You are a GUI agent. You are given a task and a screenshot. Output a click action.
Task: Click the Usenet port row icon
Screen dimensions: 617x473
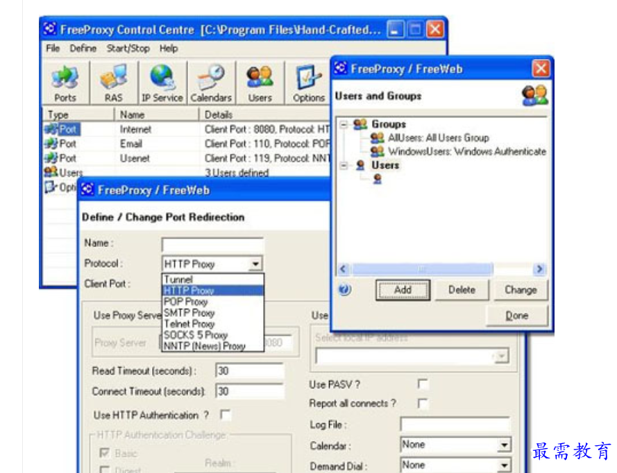click(x=51, y=158)
